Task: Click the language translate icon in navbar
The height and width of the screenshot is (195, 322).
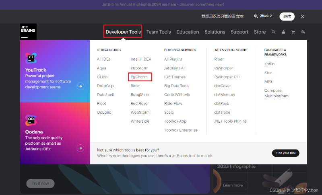Action: click(303, 32)
